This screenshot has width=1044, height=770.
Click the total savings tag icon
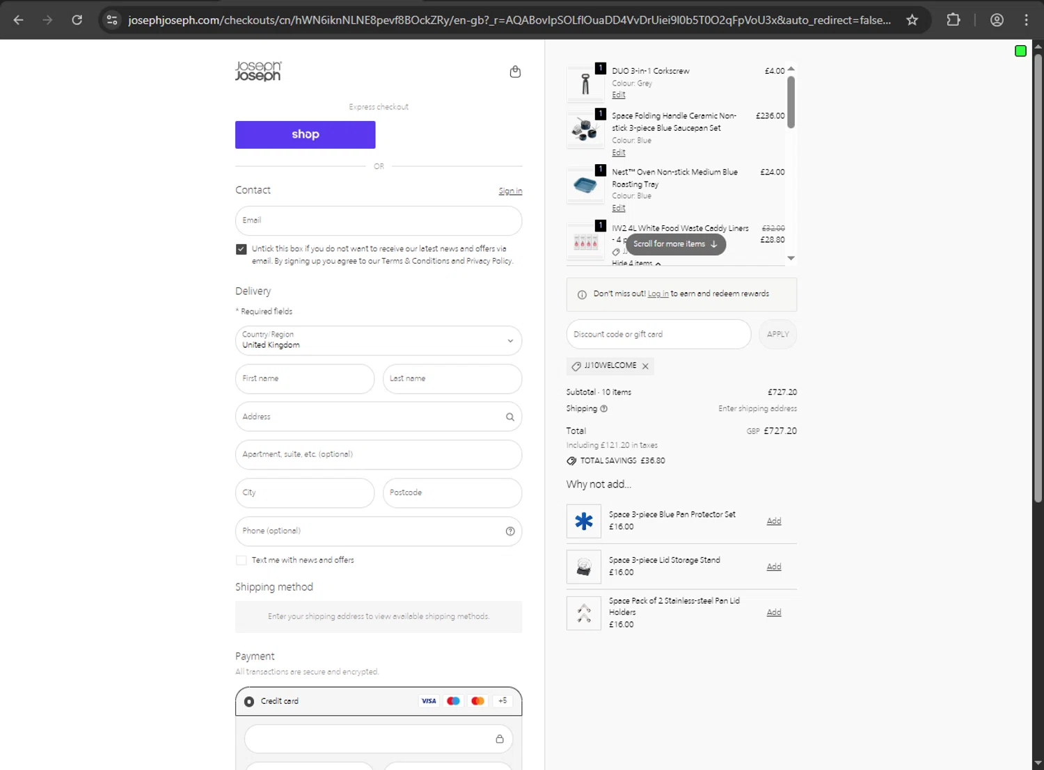coord(571,461)
